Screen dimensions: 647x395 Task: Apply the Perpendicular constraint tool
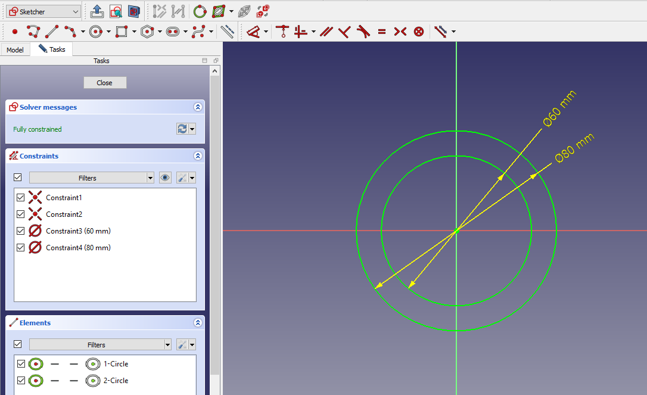tap(344, 32)
